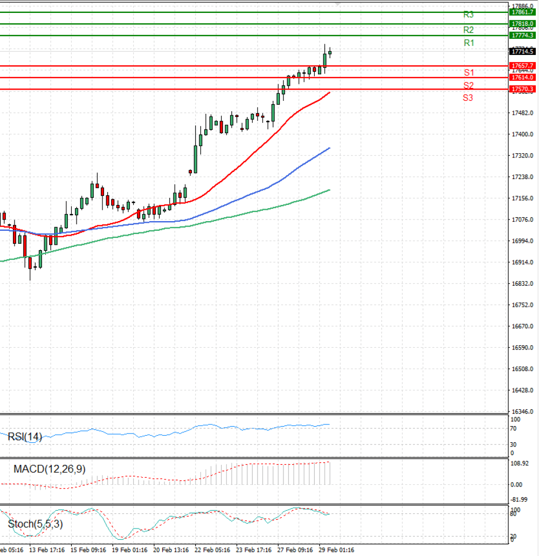Click the 16590.0 price axis value
The height and width of the screenshot is (556, 539).
coord(522,347)
